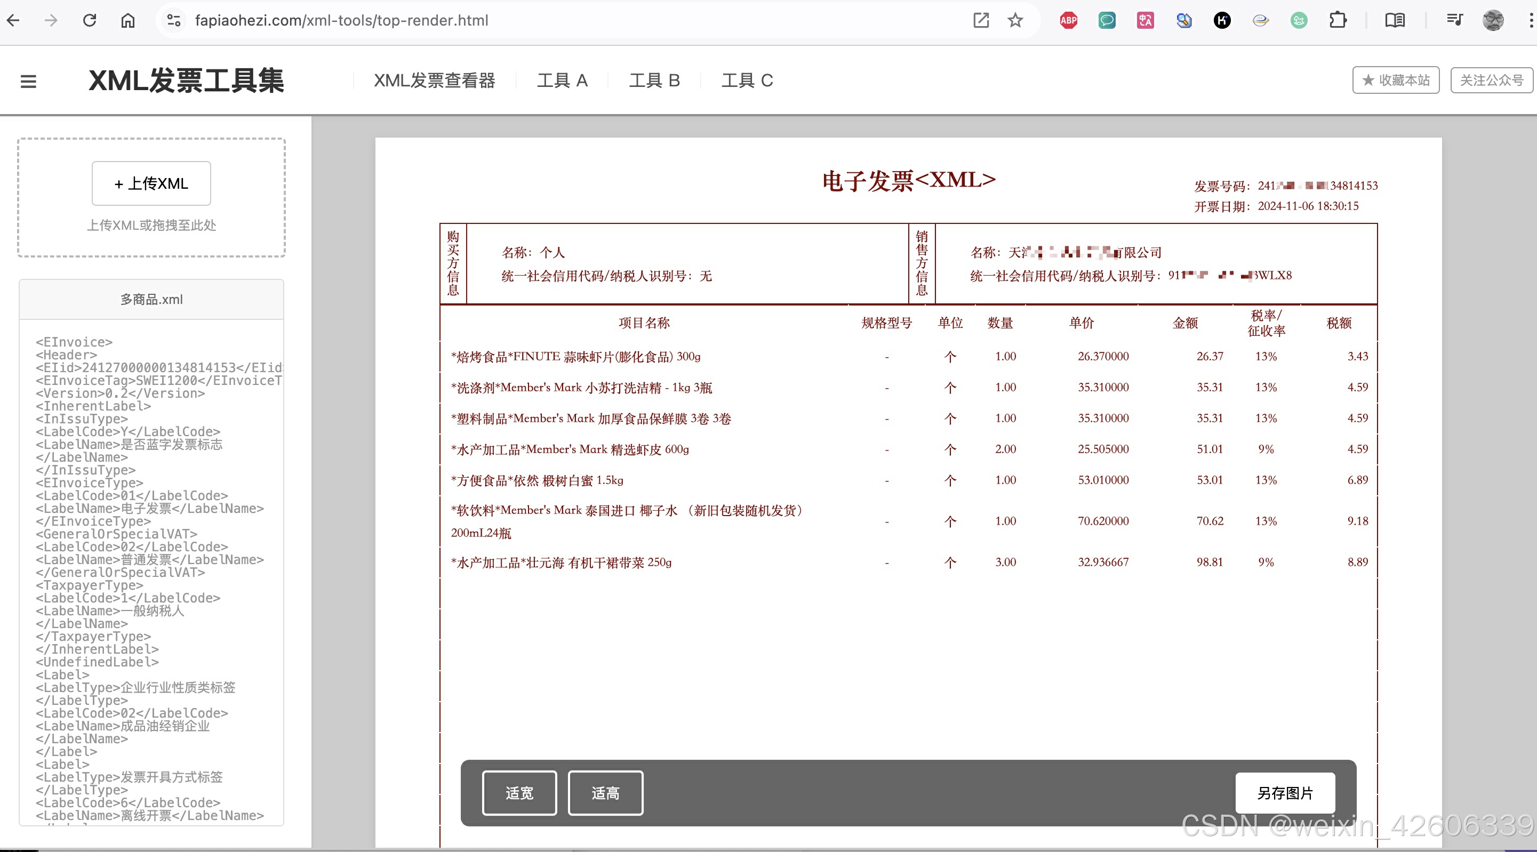
Task: Click the site info icon in address bar
Action: (174, 20)
